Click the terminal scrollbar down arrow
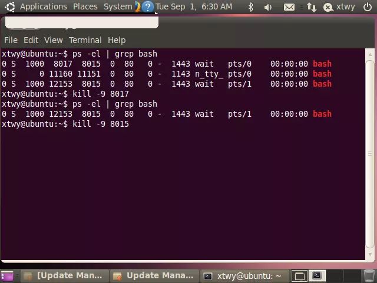The width and height of the screenshot is (377, 283). point(370,254)
